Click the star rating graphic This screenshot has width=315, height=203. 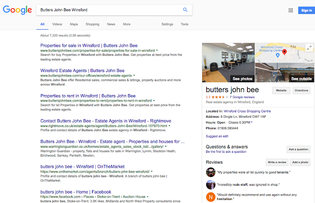tap(220, 97)
